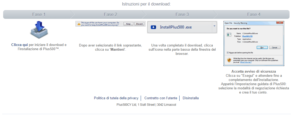Select the Fase 1 step tab

tap(39, 15)
